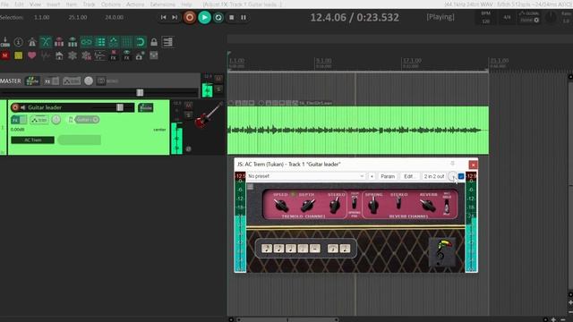Solo the Guitar leader track
This screenshot has height=322, width=573.
coord(189,115)
